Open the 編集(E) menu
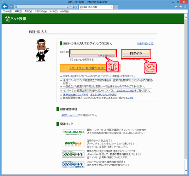The height and width of the screenshot is (176, 189). click(x=18, y=11)
